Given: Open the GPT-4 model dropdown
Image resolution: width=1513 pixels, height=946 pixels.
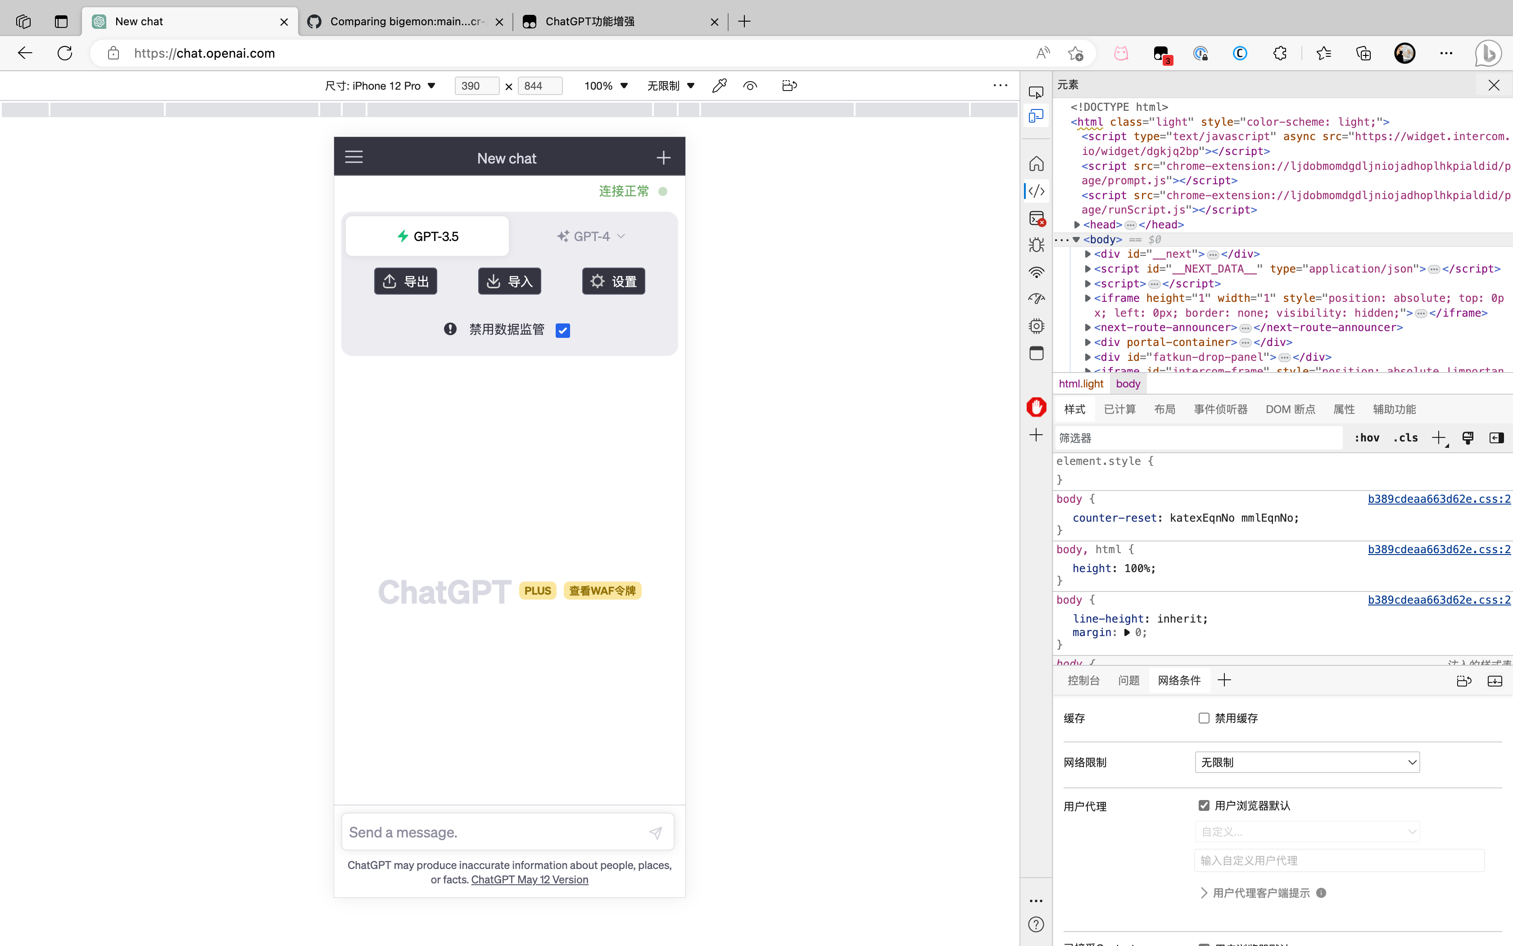Looking at the screenshot, I should point(591,236).
